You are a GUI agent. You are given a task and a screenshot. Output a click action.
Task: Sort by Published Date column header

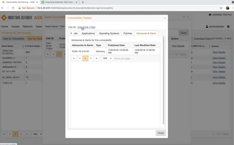click(120, 45)
